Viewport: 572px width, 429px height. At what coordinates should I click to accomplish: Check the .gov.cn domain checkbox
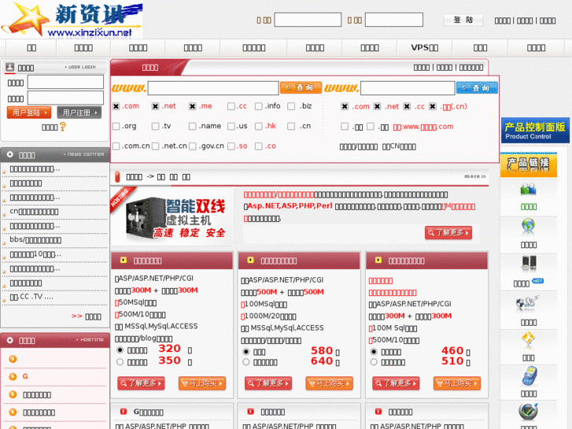(x=192, y=146)
